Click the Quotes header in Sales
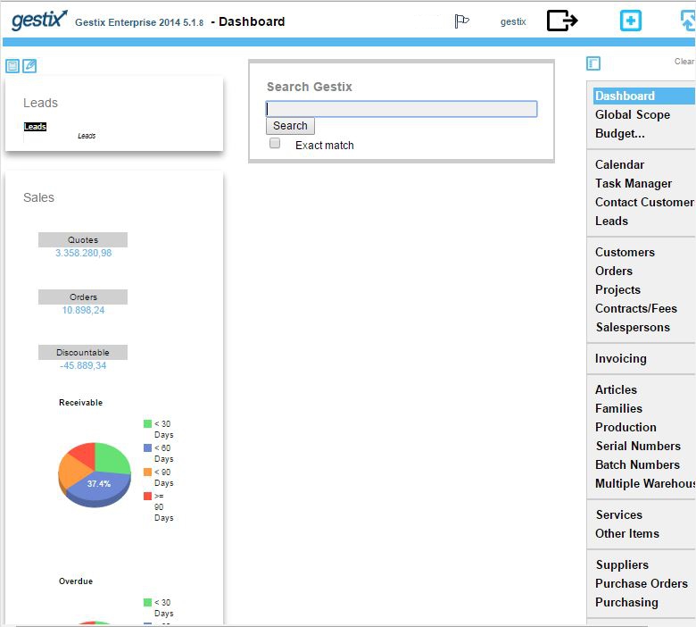Screen dimensions: 696x627 coord(83,239)
